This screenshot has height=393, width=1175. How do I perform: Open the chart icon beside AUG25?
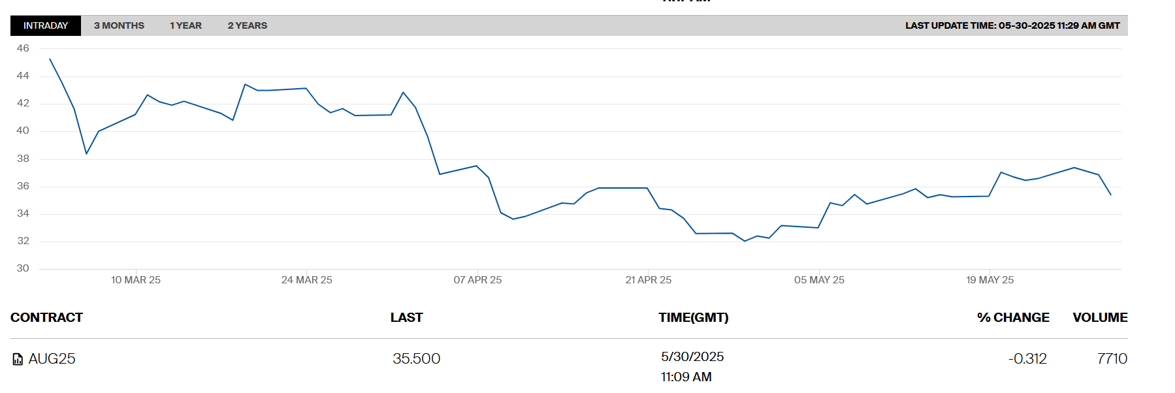[x=18, y=359]
